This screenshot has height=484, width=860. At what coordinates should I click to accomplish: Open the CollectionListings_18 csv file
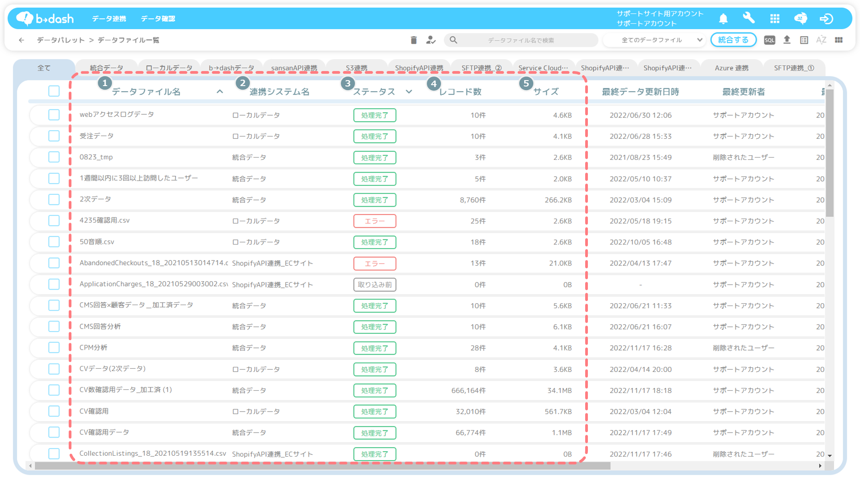tap(153, 453)
